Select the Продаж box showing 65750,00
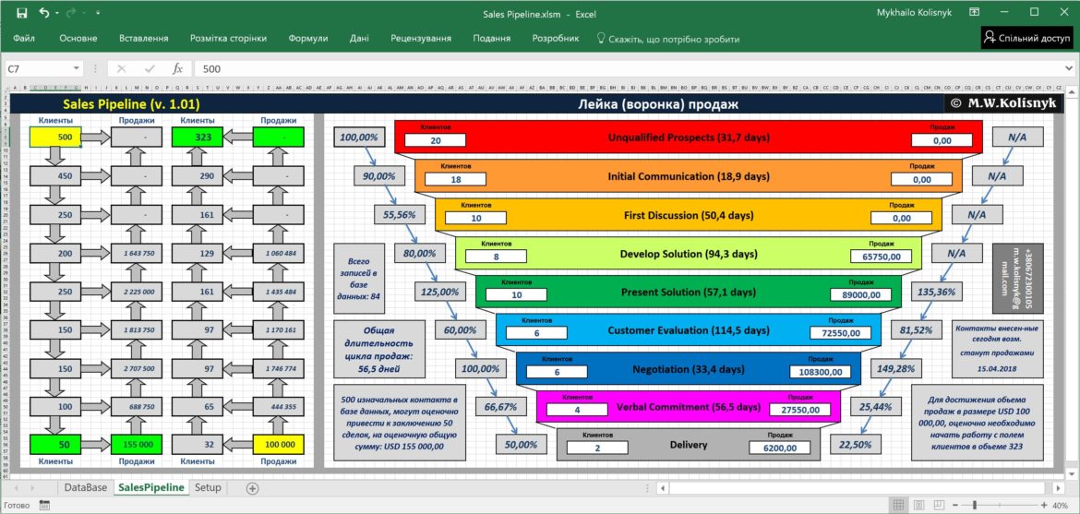Image resolution: width=1080 pixels, height=514 pixels. tap(881, 257)
